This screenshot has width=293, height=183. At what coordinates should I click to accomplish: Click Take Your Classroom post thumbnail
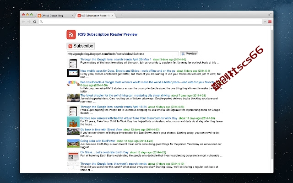click(x=73, y=122)
